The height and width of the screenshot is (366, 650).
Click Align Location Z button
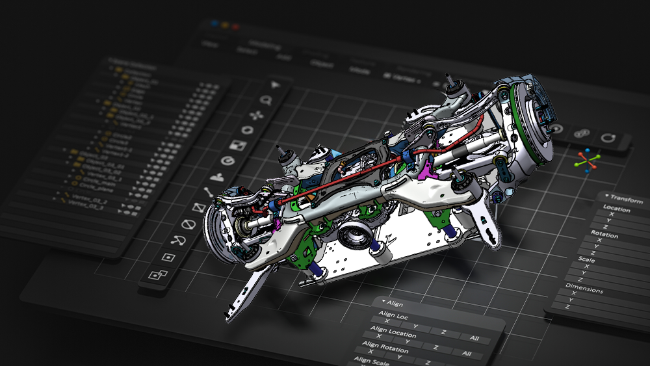click(436, 347)
